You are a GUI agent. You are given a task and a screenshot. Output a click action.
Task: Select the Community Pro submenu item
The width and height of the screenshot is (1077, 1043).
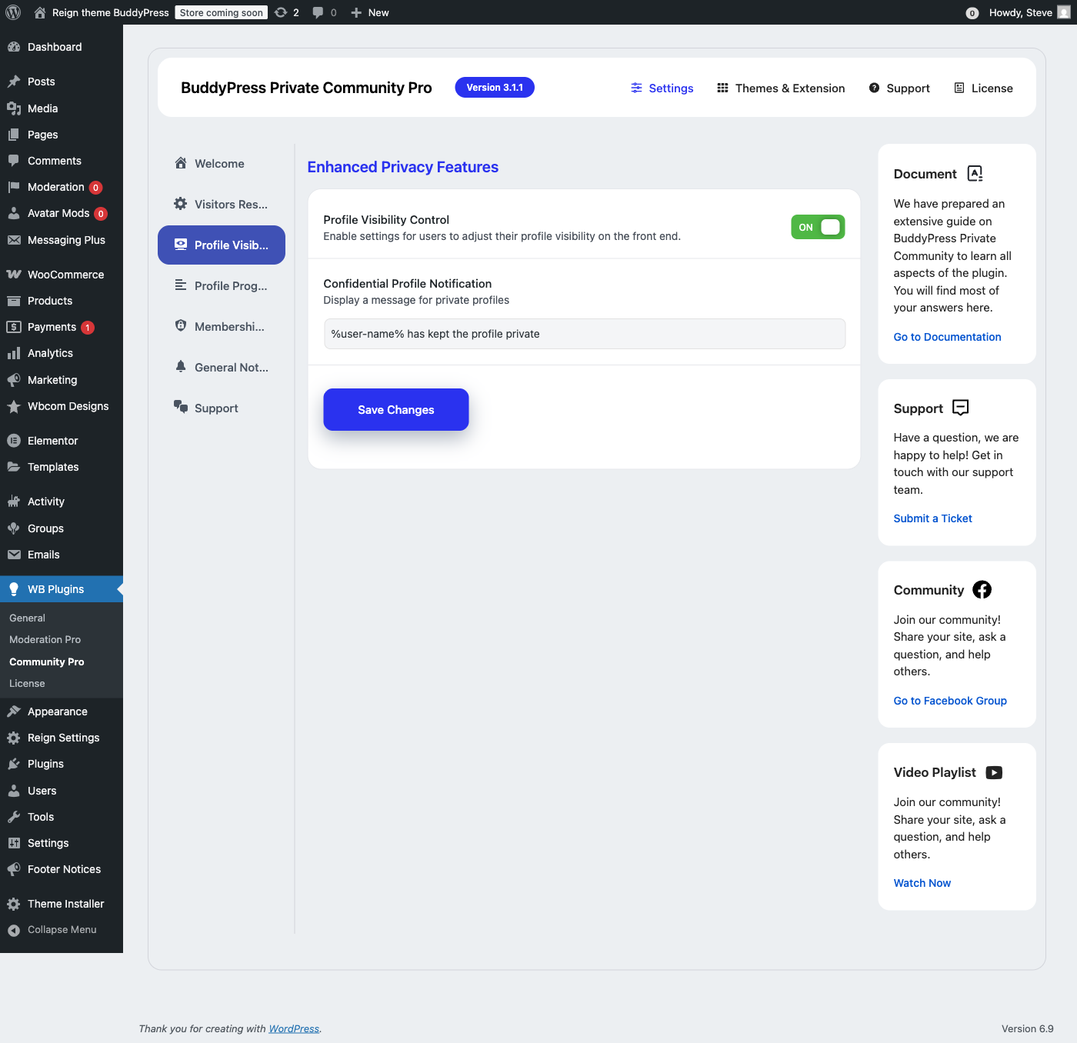(x=47, y=661)
